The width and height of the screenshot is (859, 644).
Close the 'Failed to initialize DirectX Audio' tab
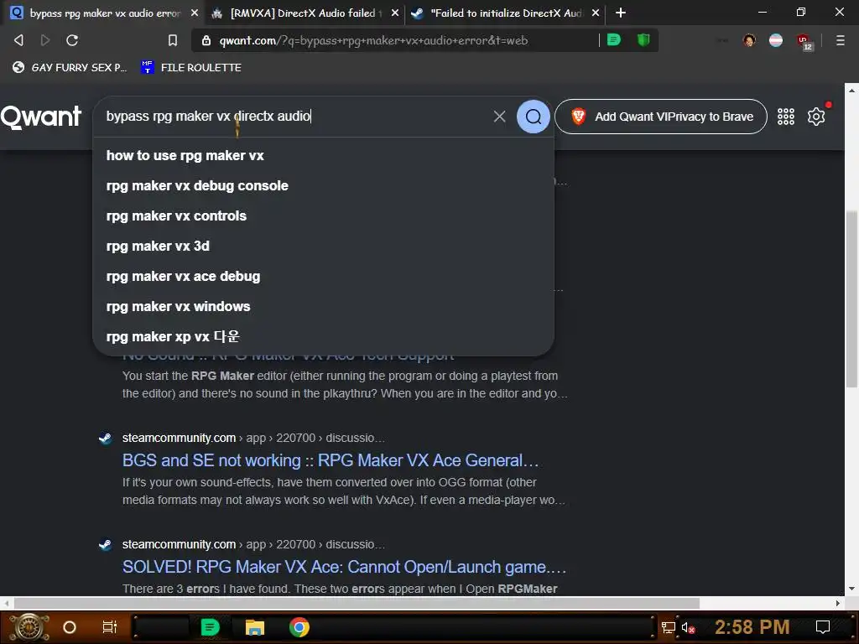pos(596,13)
